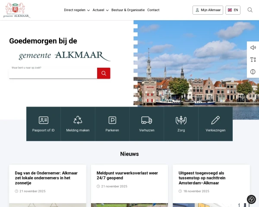Activate the read-aloud speaker icon
Viewport: 259px width, 207px height.
253,47
